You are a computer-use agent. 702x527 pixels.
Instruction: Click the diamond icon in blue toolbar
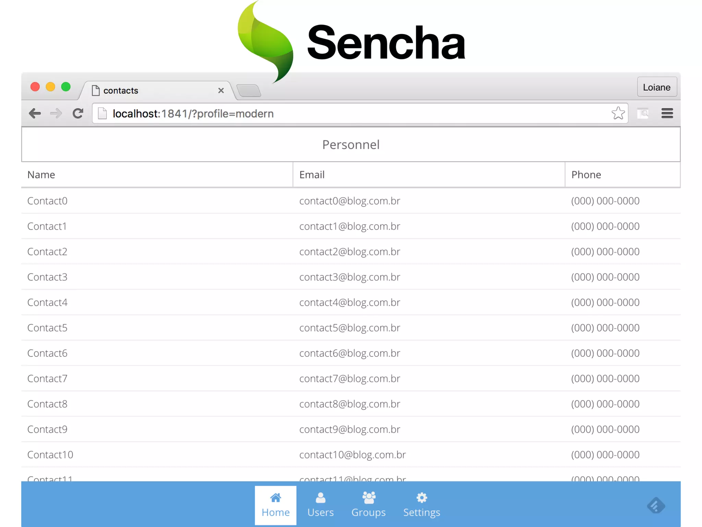coord(656,505)
